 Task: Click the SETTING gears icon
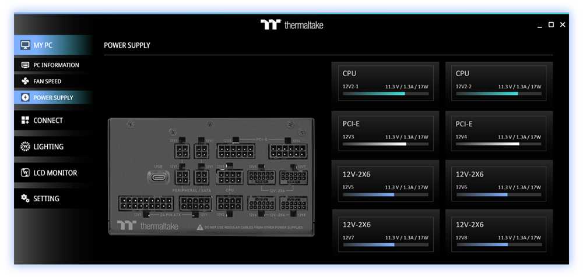pos(25,198)
